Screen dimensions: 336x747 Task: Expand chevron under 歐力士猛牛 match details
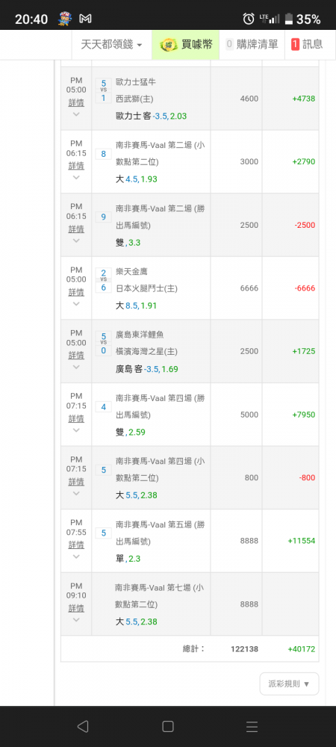click(x=76, y=114)
